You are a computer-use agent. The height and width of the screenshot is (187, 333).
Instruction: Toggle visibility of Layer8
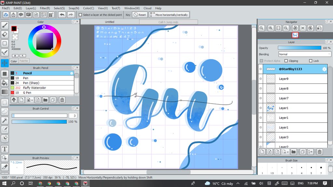(260, 88)
